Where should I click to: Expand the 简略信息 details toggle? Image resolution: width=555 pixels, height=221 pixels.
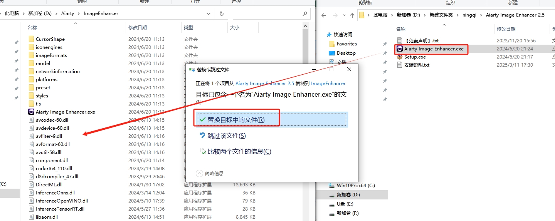199,173
